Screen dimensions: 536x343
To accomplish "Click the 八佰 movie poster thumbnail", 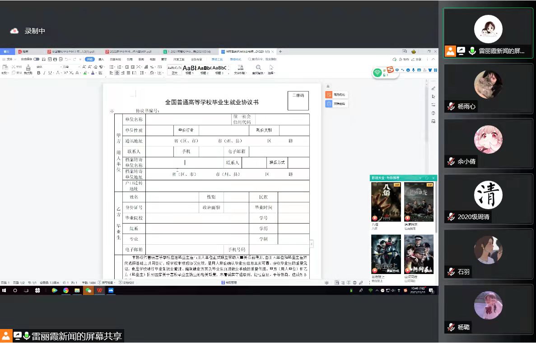I will 386,201.
